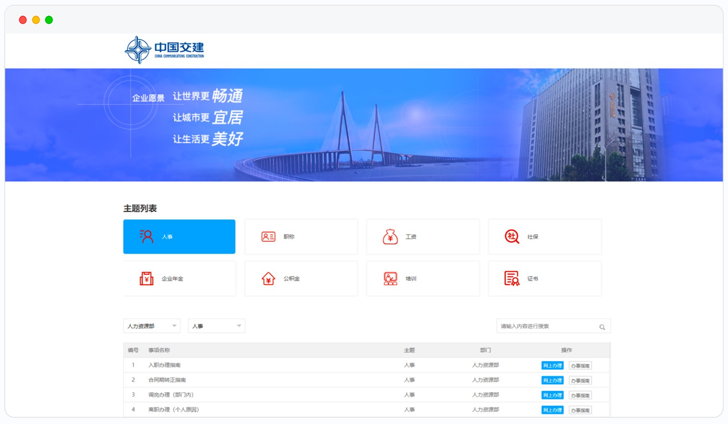Select the 职称 ID card icon

(x=268, y=236)
